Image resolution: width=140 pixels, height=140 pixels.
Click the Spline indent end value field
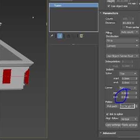128,82
